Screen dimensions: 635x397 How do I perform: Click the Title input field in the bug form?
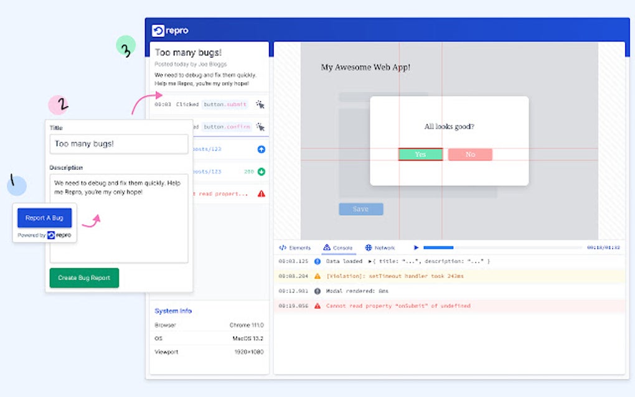click(118, 144)
